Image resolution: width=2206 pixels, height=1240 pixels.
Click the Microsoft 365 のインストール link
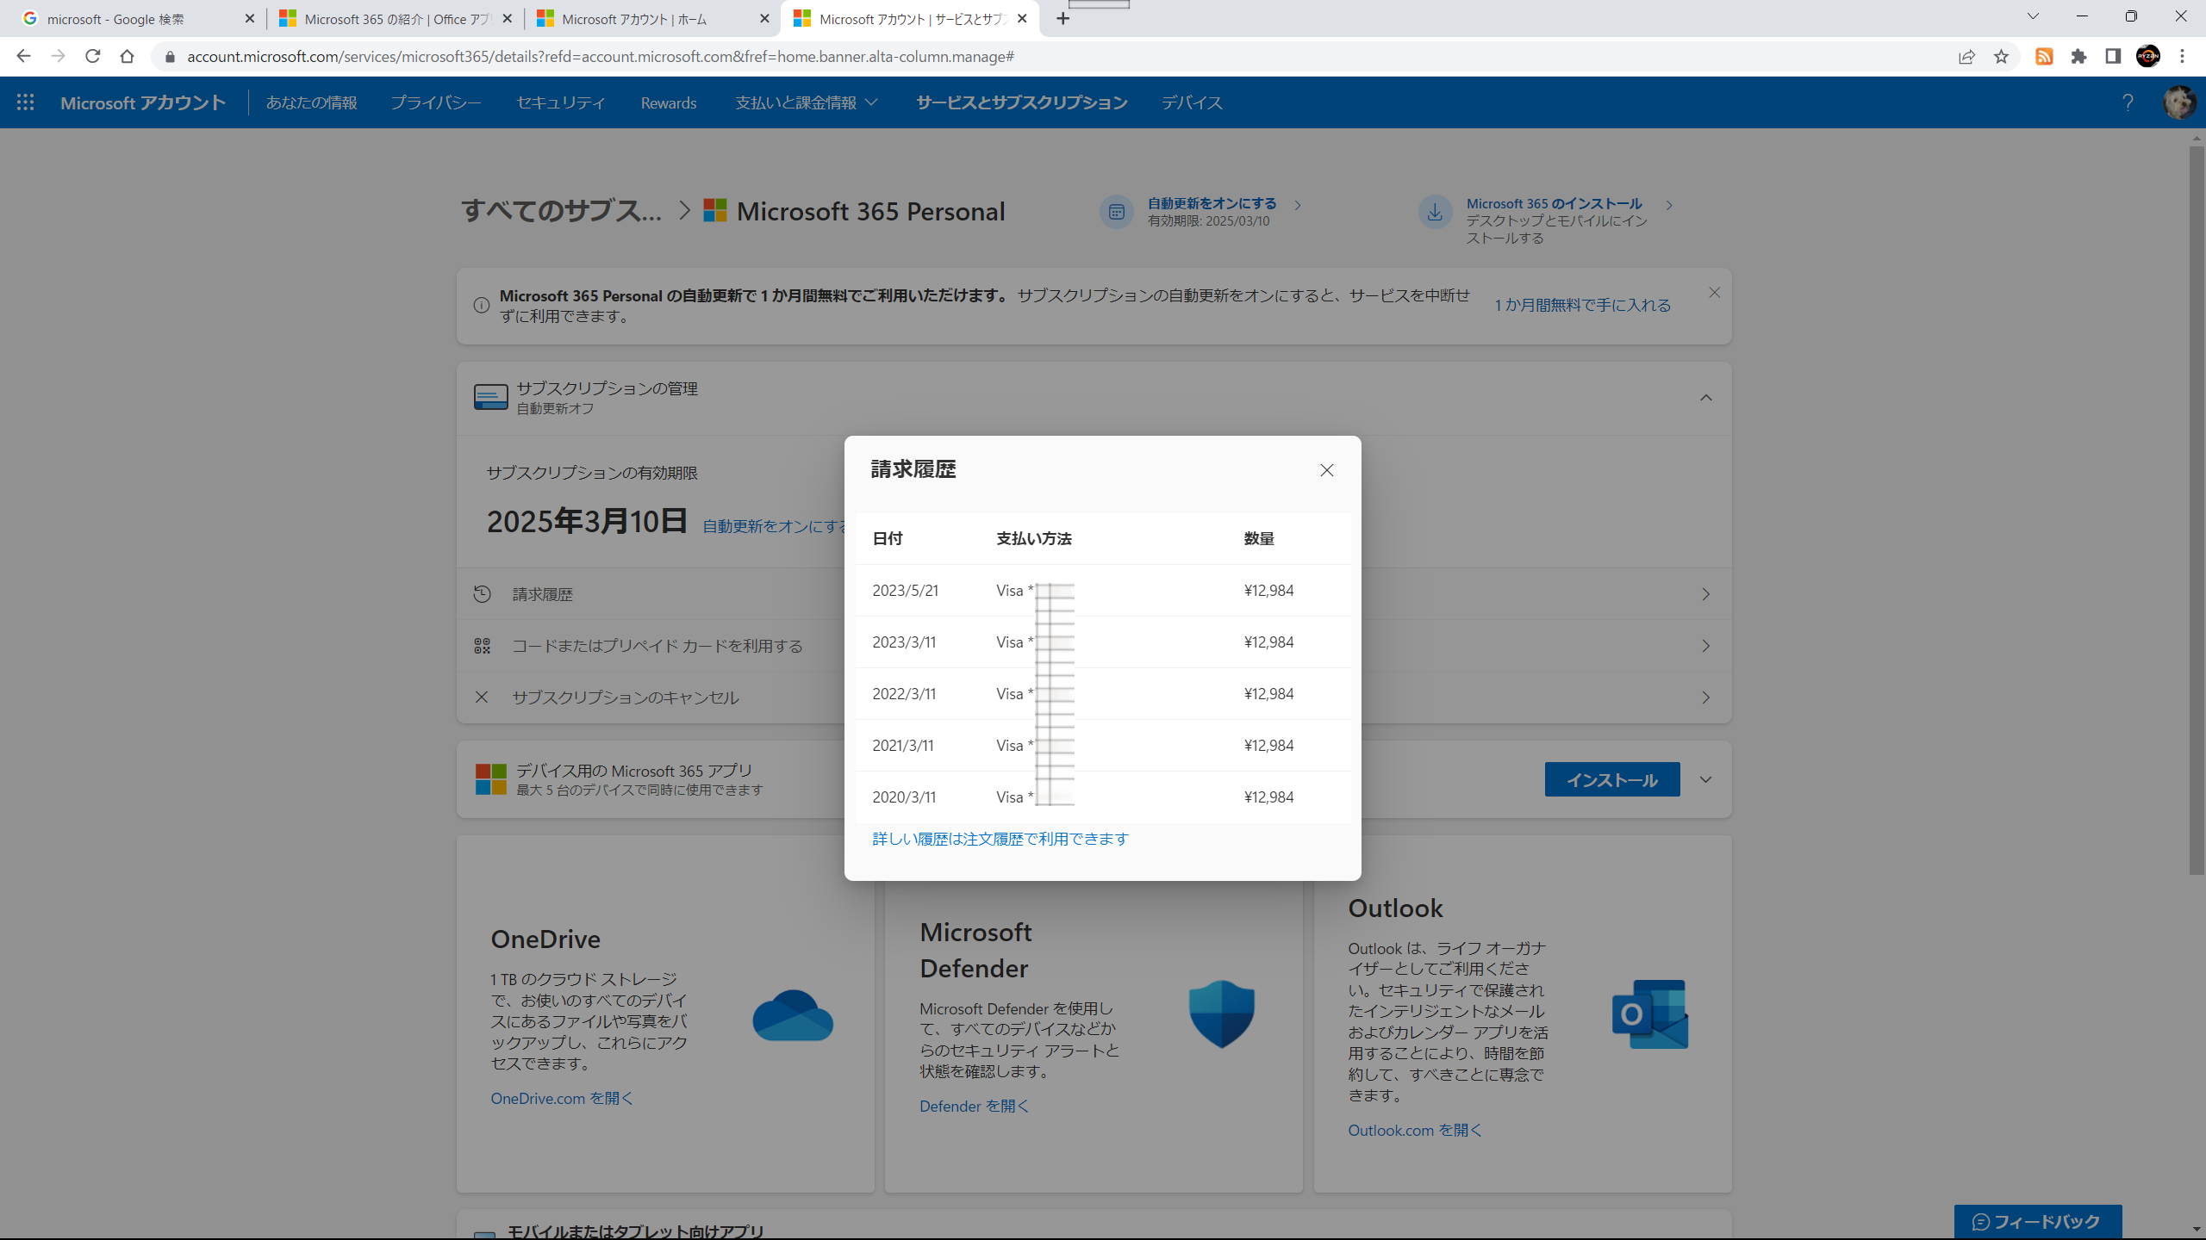tap(1554, 203)
